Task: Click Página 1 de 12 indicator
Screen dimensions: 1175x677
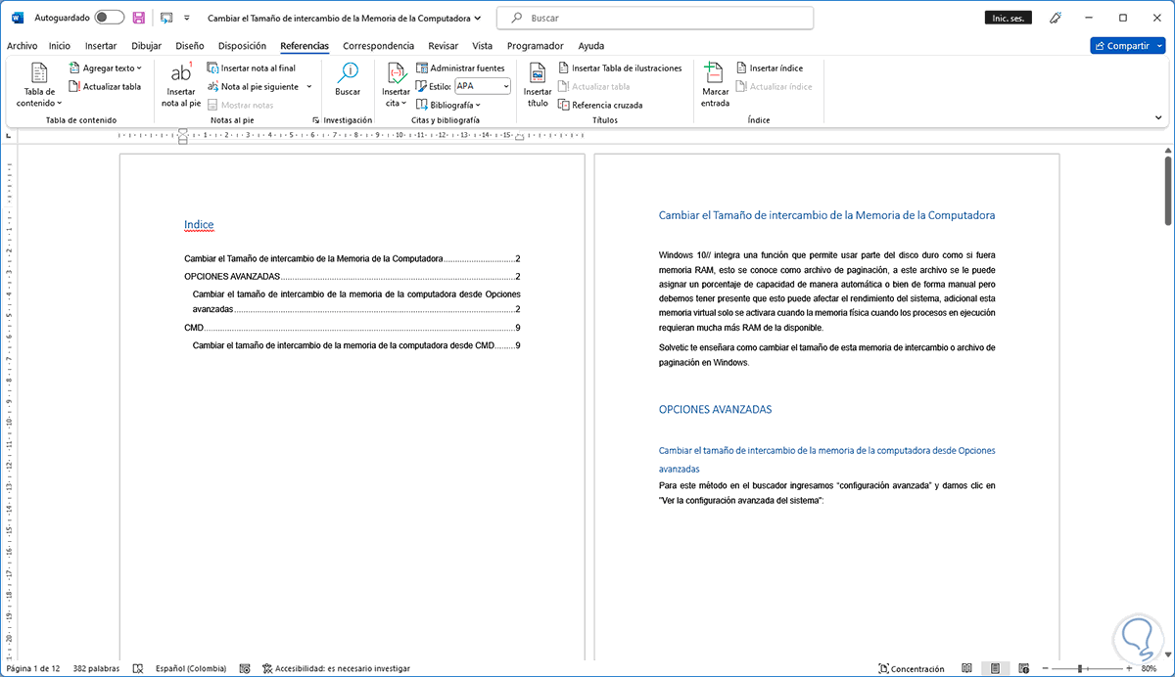Action: 33,668
